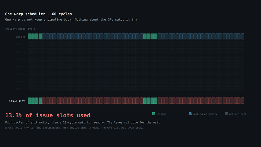Viewport: 261px width, 147px height.
Task: Select the 'warp 7' row label
Action: coord(20,89)
